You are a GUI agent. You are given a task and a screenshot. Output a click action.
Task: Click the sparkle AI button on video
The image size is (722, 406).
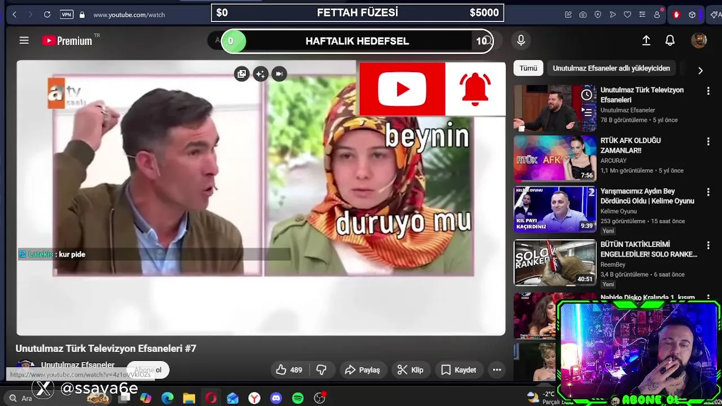tap(260, 74)
